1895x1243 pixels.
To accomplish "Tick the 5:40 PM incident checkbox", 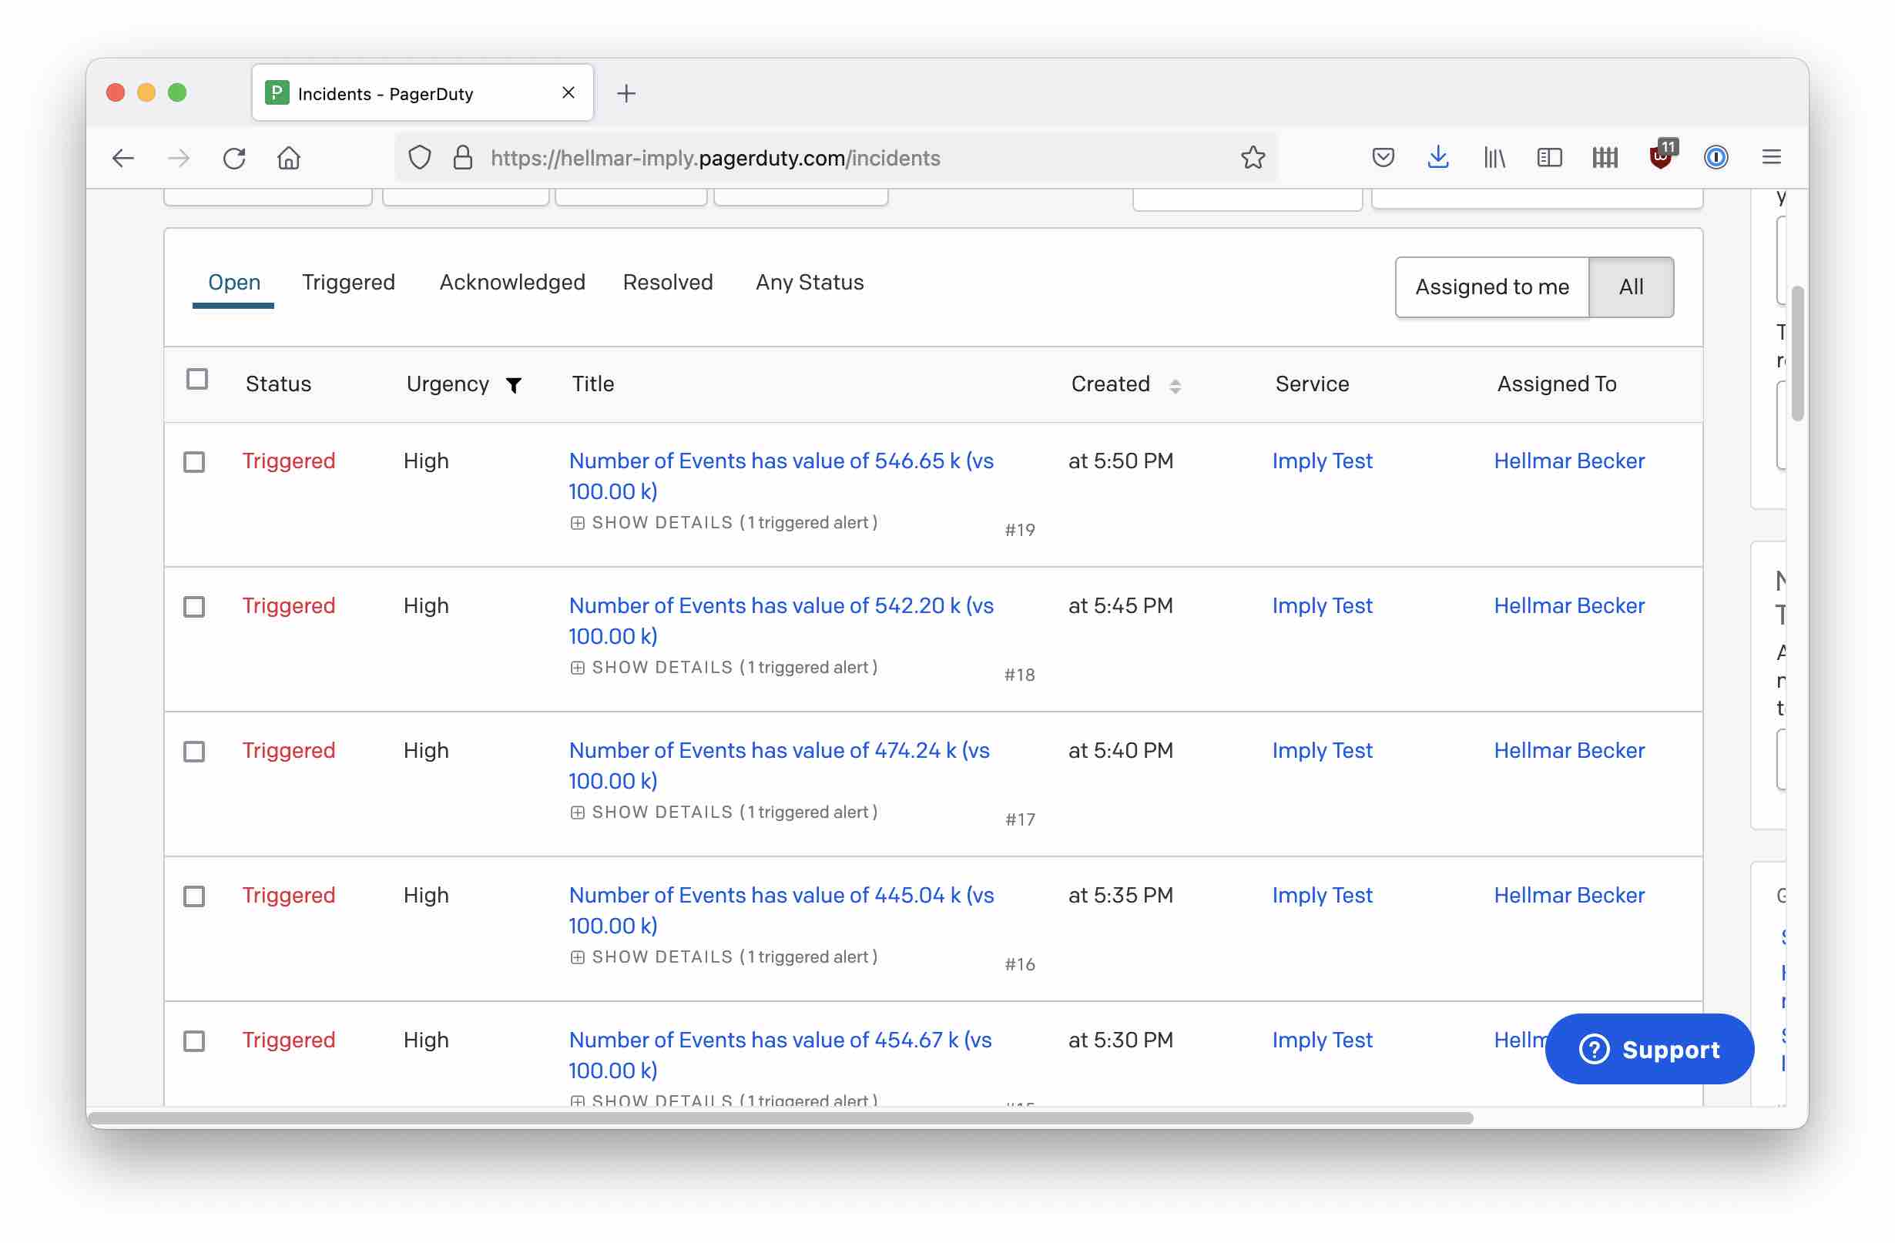I will [194, 752].
